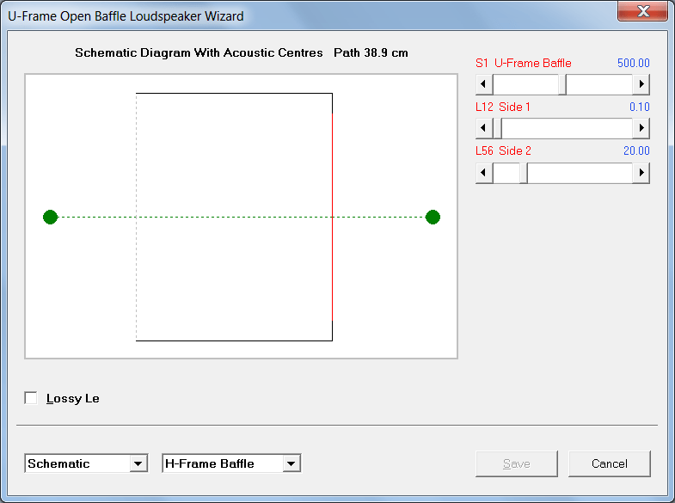Click the Path 38.9 cm text

(371, 52)
